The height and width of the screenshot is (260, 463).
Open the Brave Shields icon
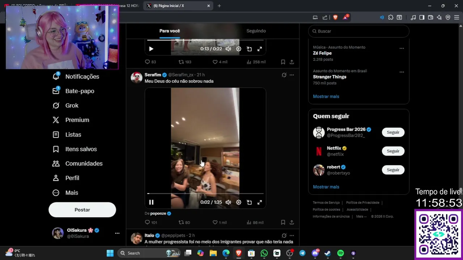[335, 17]
